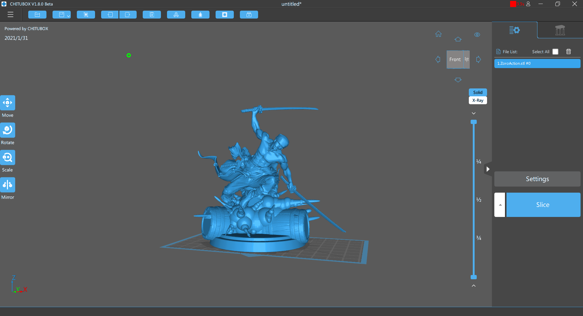Click the layer slider top handle

[x=474, y=122]
